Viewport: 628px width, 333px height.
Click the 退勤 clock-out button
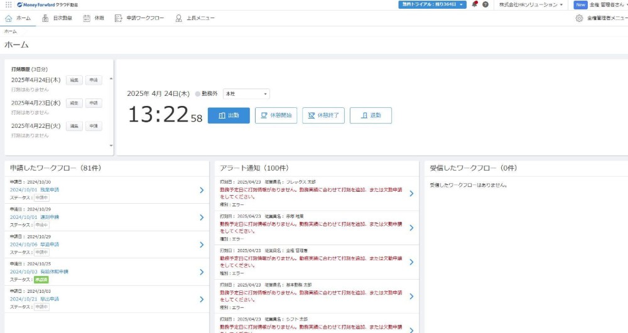[x=371, y=115]
